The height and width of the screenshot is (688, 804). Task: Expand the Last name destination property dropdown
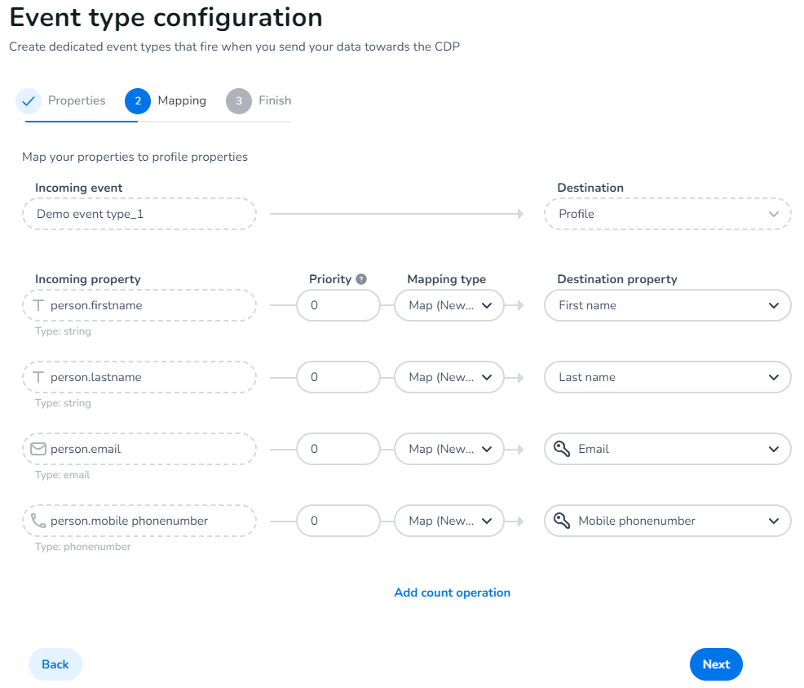pos(667,377)
